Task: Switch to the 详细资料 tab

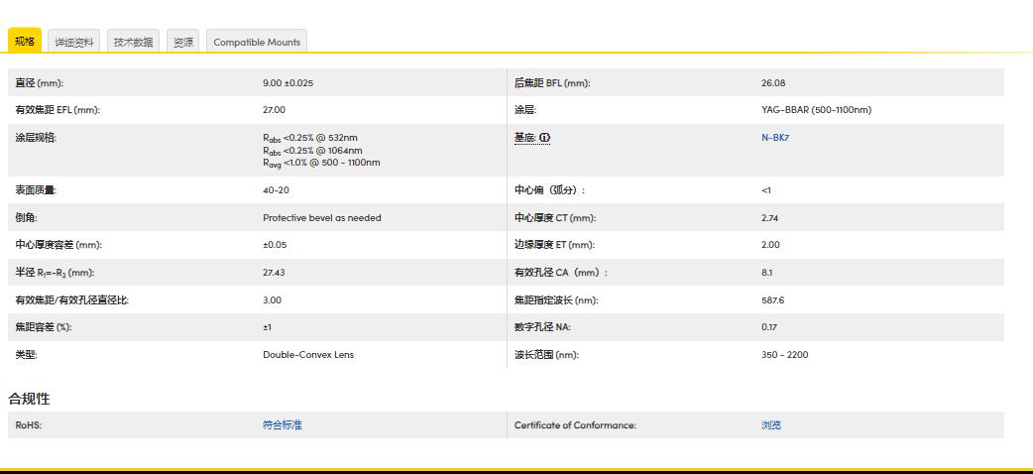Action: coord(75,42)
